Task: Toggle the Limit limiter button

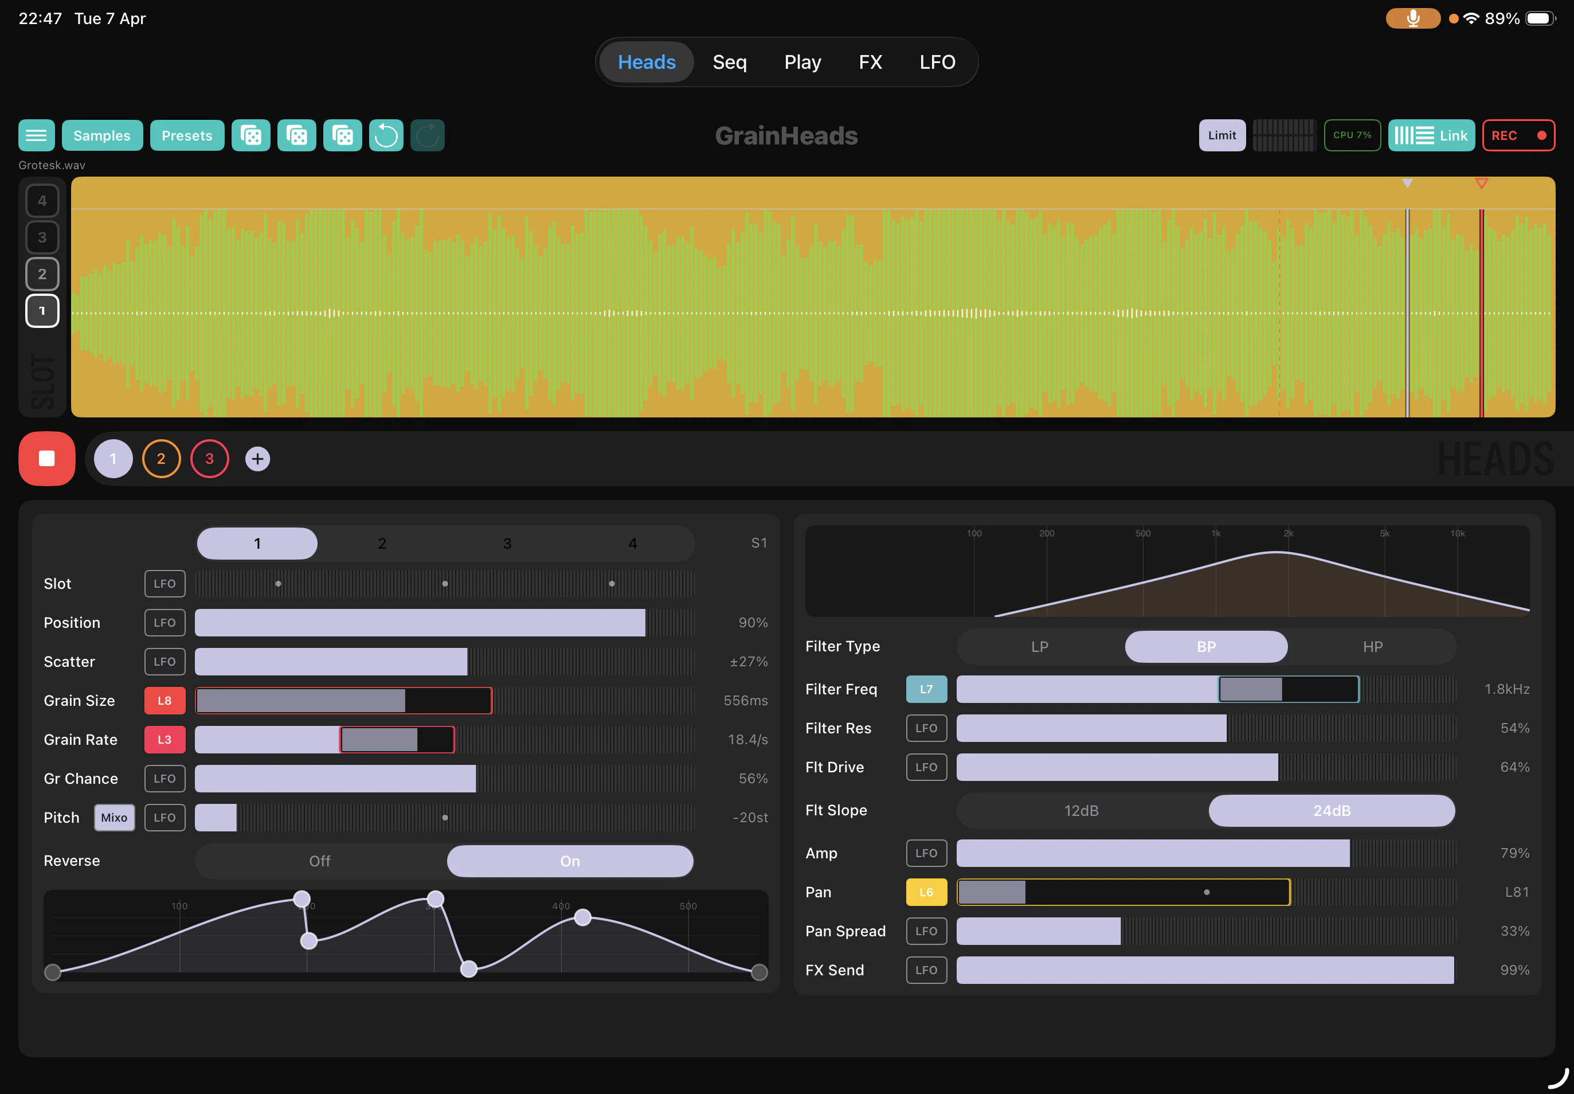Action: [x=1222, y=136]
